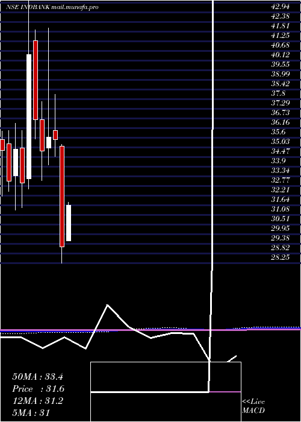Click the 12MA : 31.2 legend value
The image size is (301, 422).
[37, 401]
